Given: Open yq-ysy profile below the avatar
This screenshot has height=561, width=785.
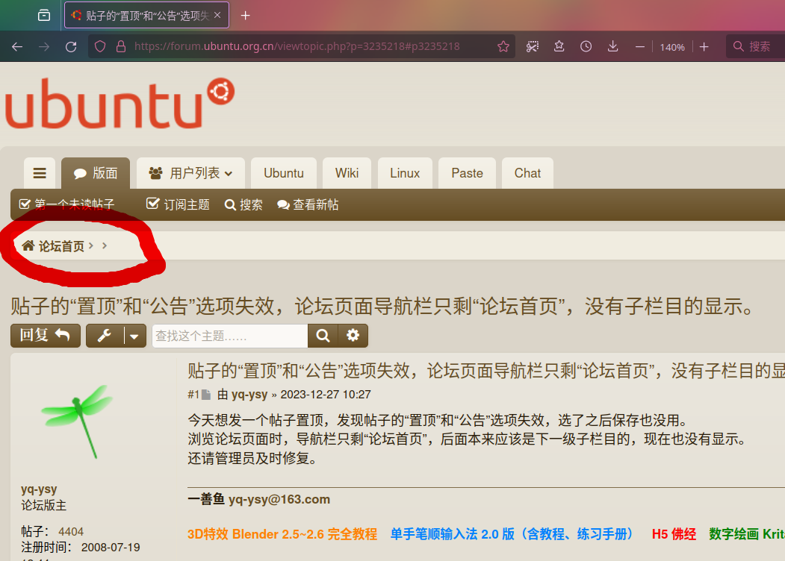Looking at the screenshot, I should [x=39, y=489].
